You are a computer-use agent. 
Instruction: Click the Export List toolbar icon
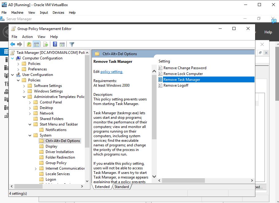click(46, 44)
